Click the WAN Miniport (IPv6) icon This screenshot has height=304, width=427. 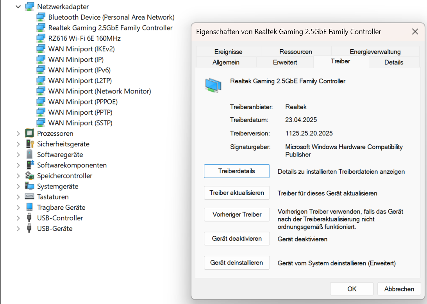[41, 70]
